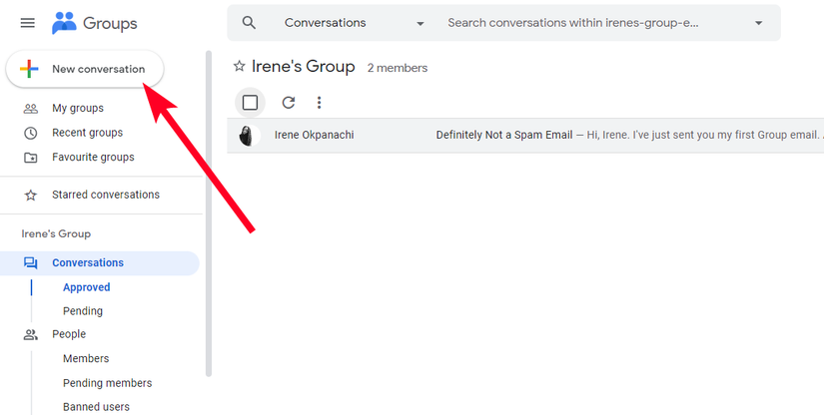Open Recent groups from sidebar
Viewport: 824px width, 415px height.
[87, 133]
